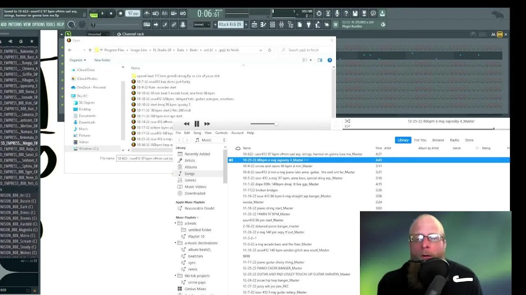Open the Music media type dropdown
The image size is (526, 295).
point(210,140)
